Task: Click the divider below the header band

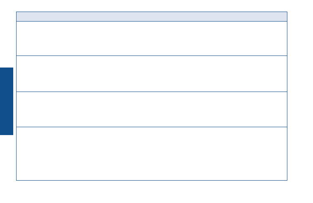Action: click(152, 22)
